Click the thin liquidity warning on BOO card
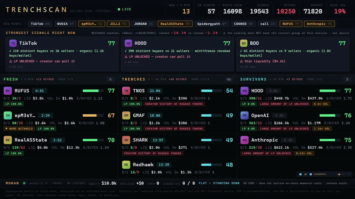This screenshot has width=355, height=199. 263,61
